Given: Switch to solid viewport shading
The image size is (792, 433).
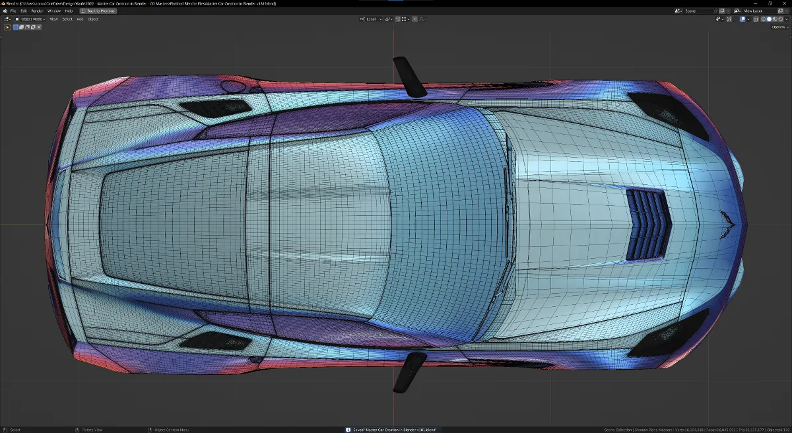Looking at the screenshot, I should [769, 19].
